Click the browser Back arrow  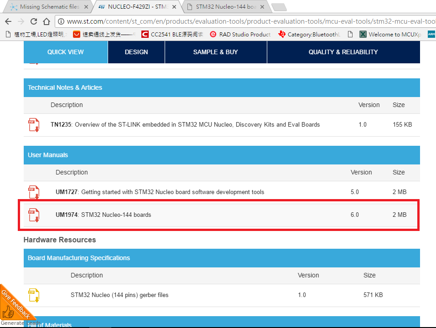8,21
